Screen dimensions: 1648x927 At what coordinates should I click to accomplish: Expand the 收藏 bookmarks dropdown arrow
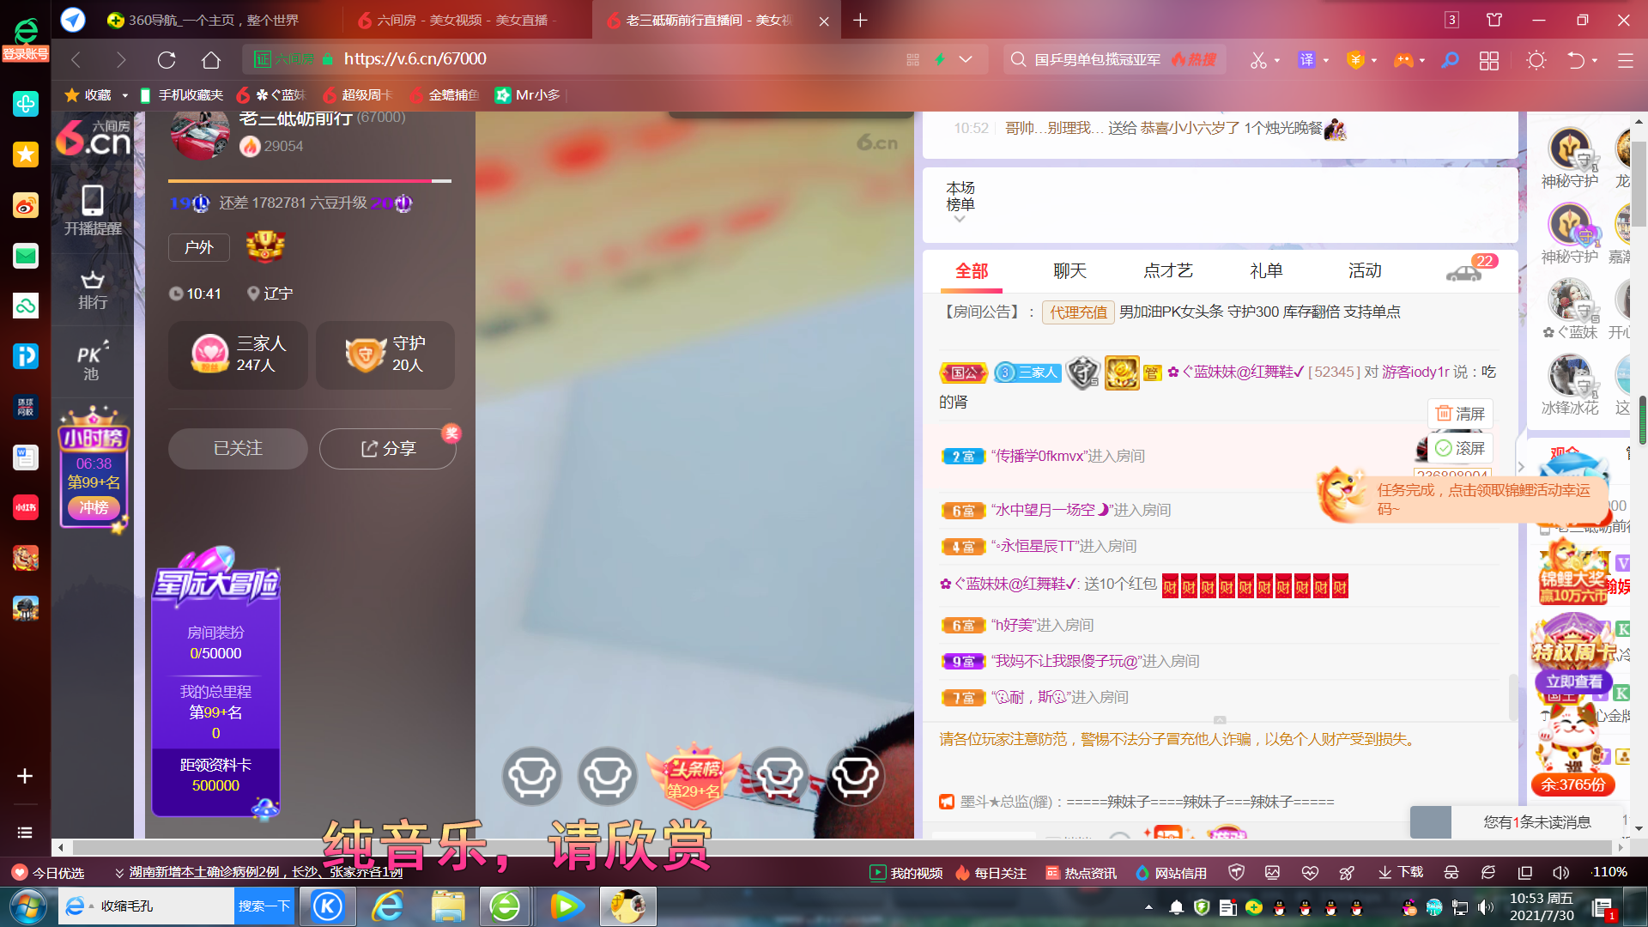tap(124, 95)
